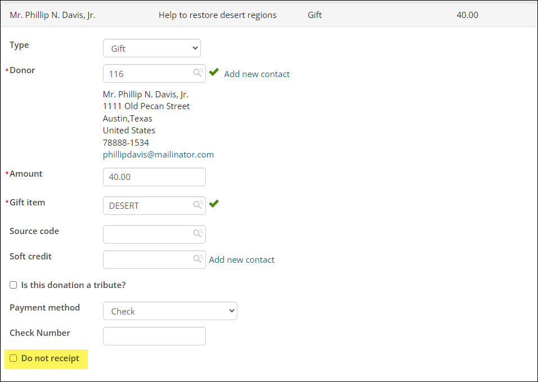Open the Donor field lookup search icon
The image size is (538, 382).
(x=198, y=73)
